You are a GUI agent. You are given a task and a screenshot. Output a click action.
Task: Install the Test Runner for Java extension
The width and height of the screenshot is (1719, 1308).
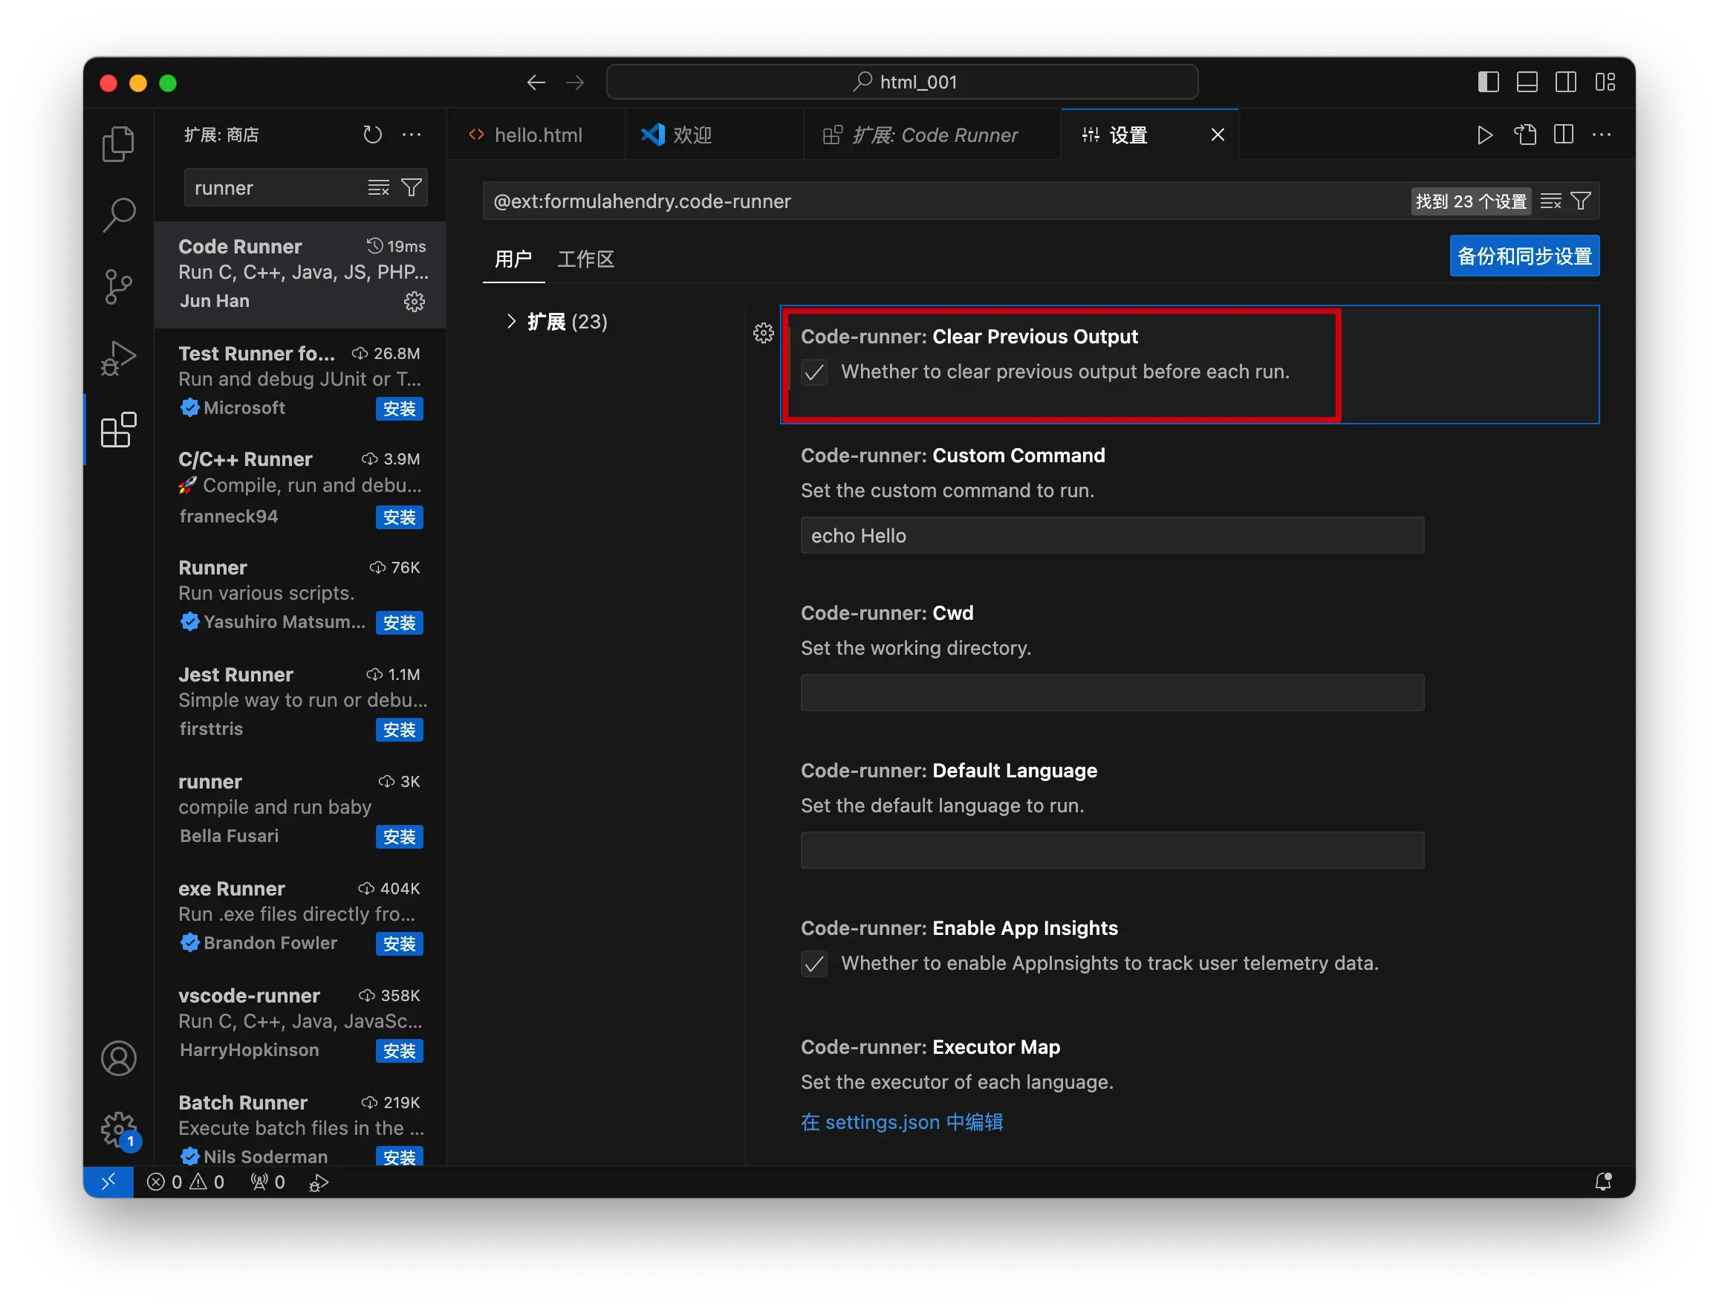click(x=399, y=409)
